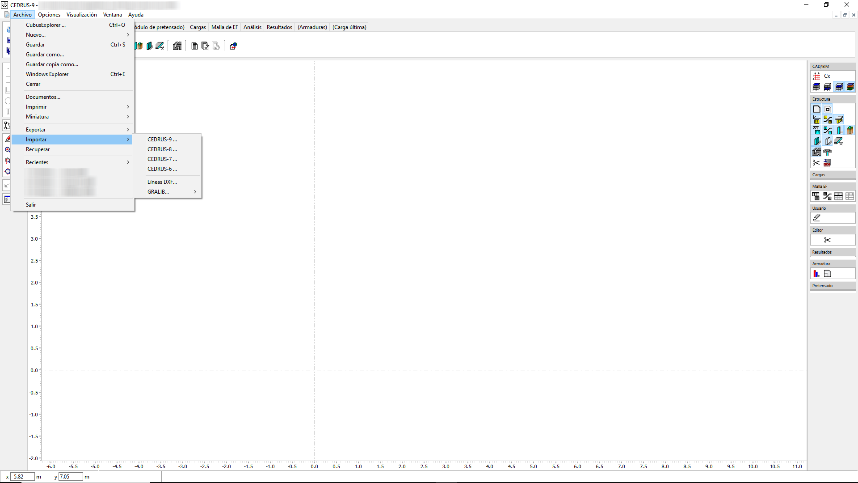858x483 pixels.
Task: Import a CEDRUS-8 ... file
Action: click(167, 149)
